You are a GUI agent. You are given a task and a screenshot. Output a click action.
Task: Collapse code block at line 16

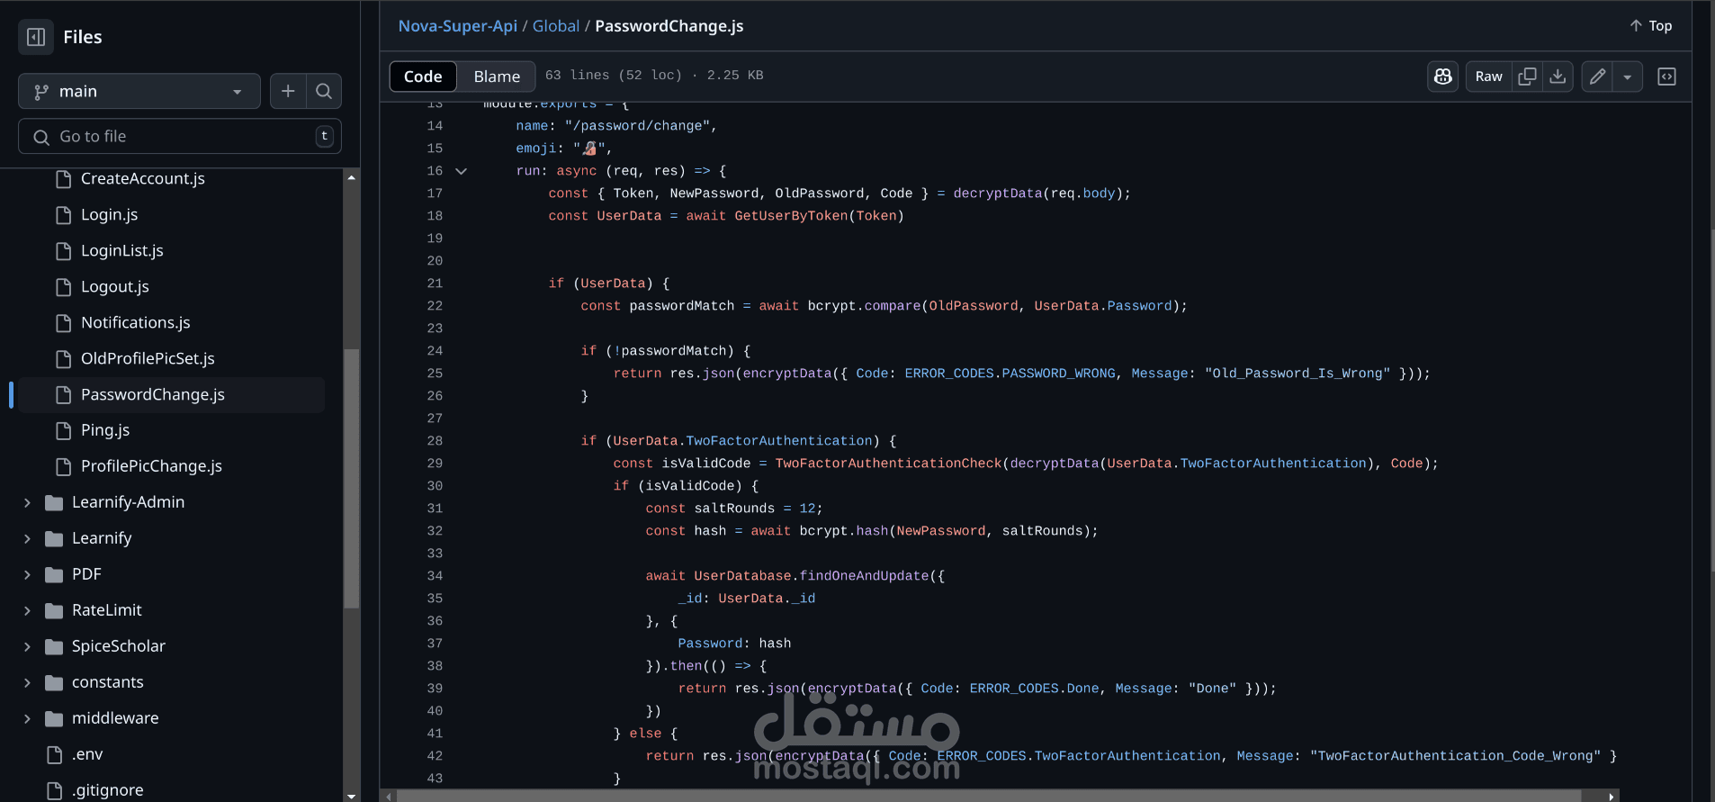tap(462, 171)
